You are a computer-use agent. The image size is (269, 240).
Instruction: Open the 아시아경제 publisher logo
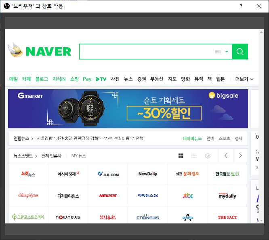[68, 174]
